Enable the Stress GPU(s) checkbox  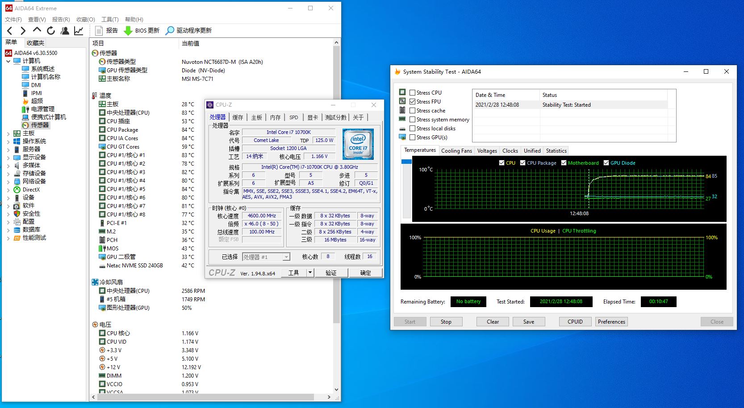(413, 137)
